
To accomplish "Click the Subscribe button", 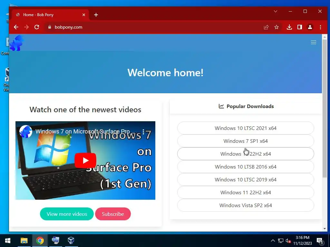I will (113, 214).
